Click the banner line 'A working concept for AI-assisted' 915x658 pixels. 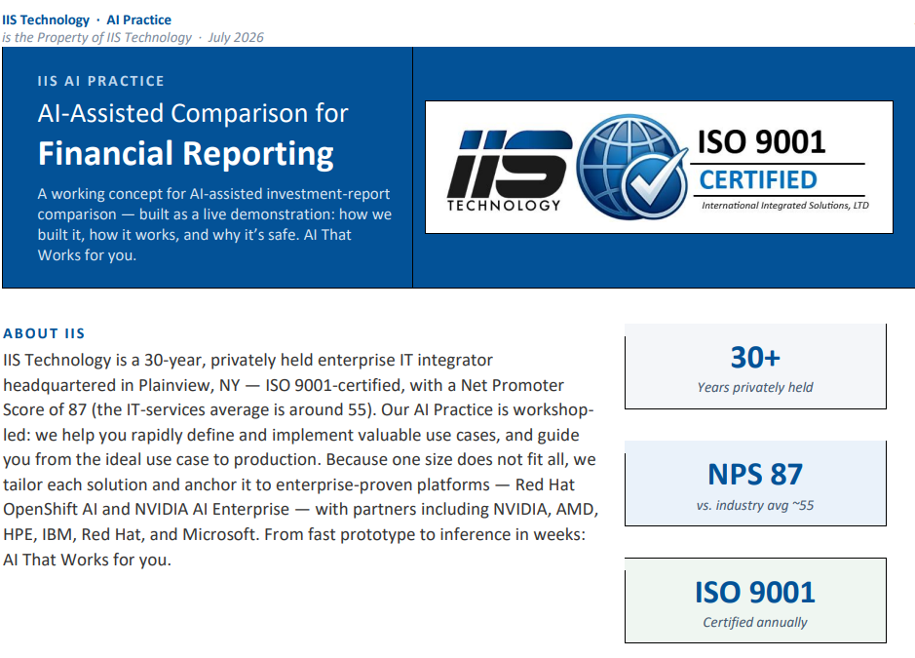coord(213,194)
